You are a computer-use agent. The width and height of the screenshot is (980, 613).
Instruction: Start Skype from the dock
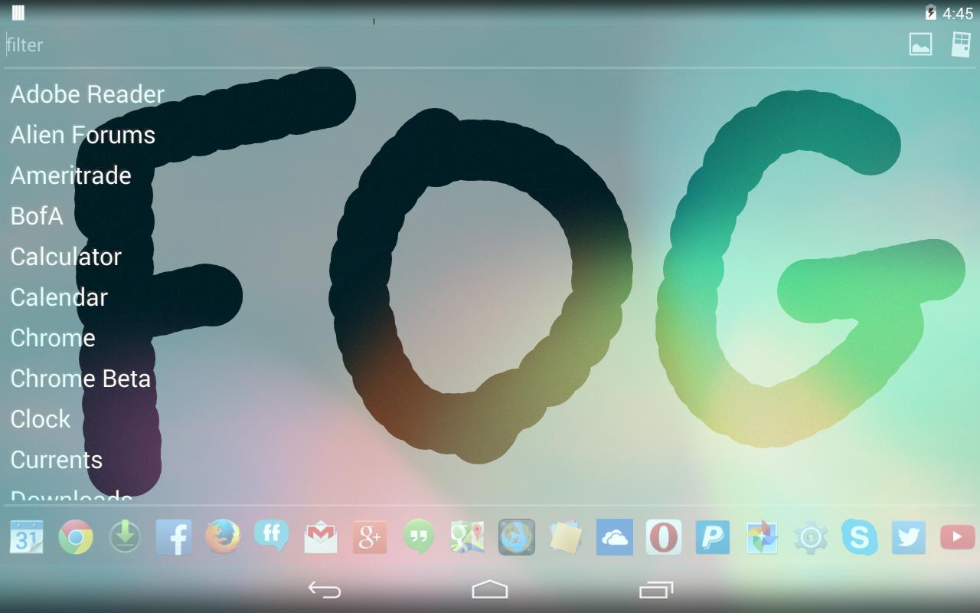pos(859,537)
